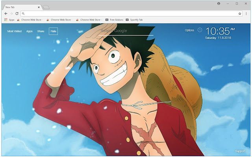The height and width of the screenshot is (157, 252).
Task: Click the Rate button
Action: pos(54,31)
